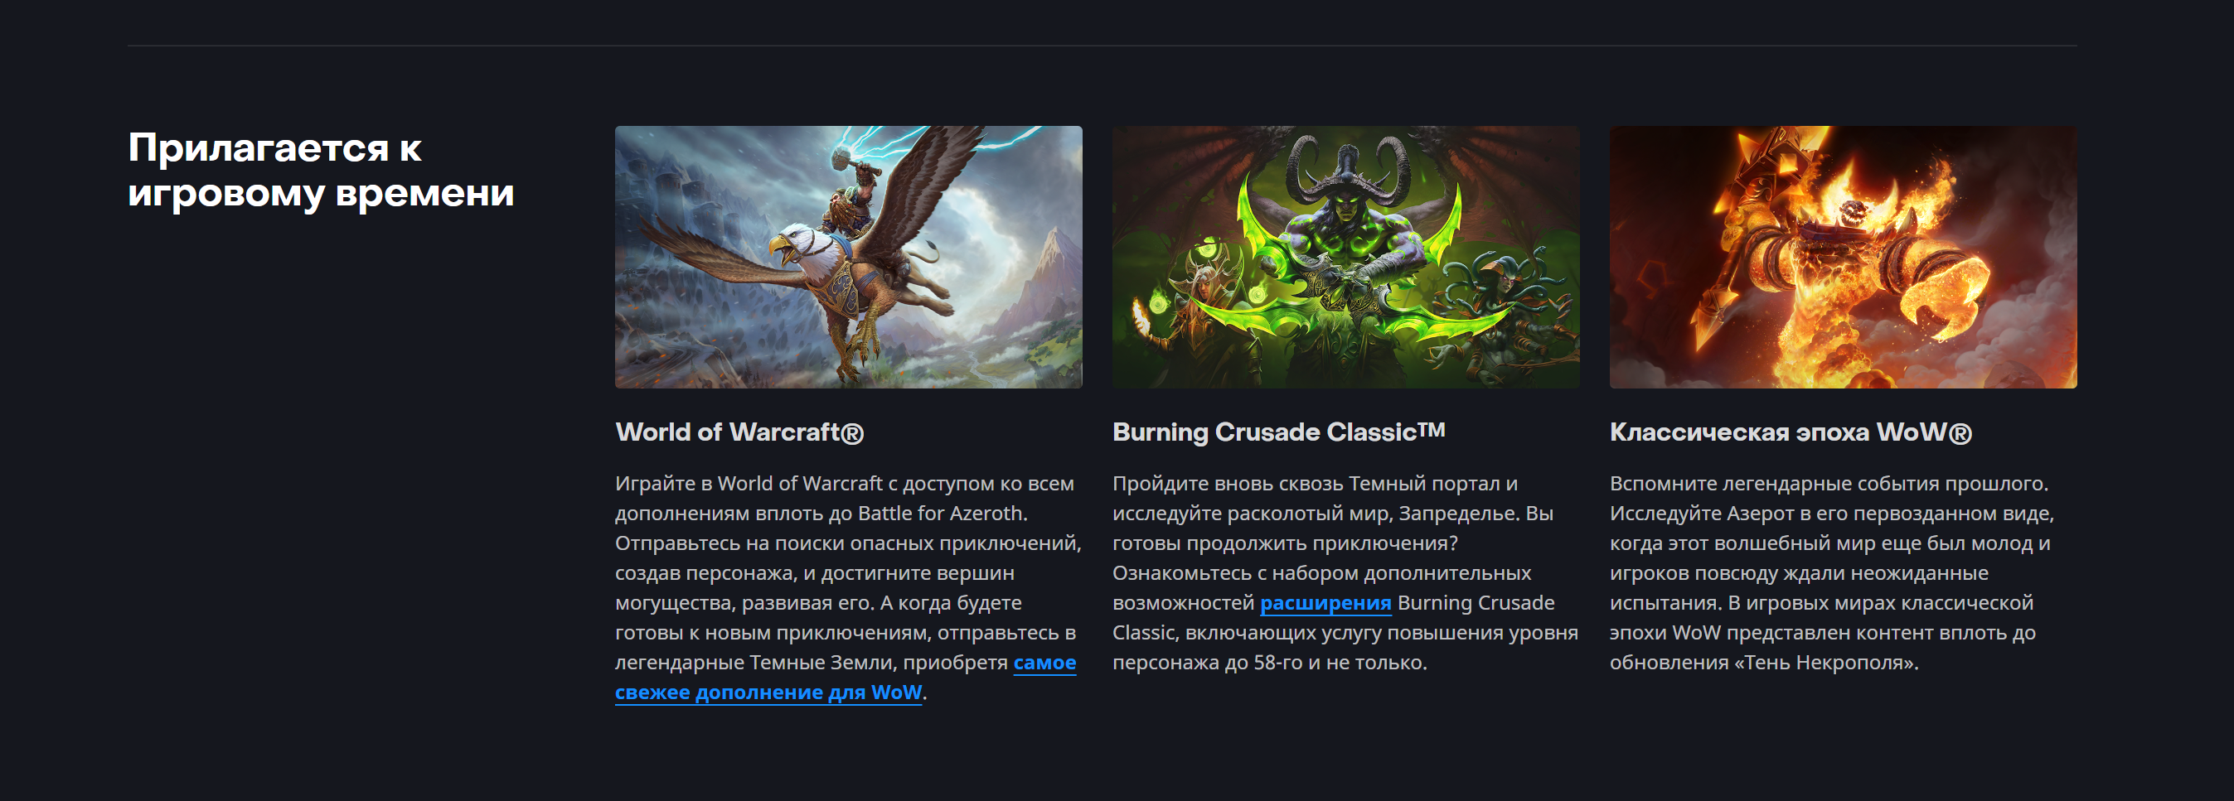This screenshot has height=801, width=2234.
Task: Click the 'Темный портал' phrase in the description
Action: [1424, 484]
